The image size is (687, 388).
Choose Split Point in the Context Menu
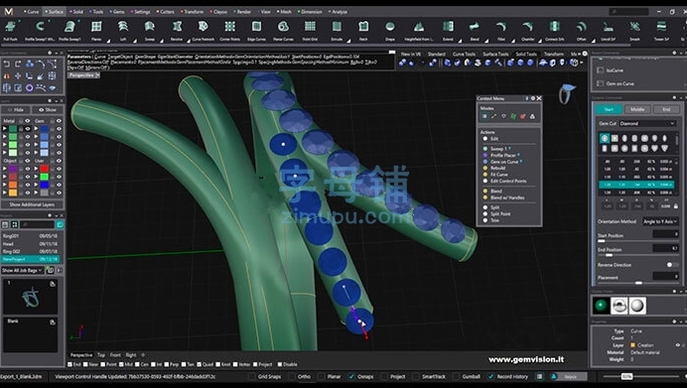click(x=500, y=213)
